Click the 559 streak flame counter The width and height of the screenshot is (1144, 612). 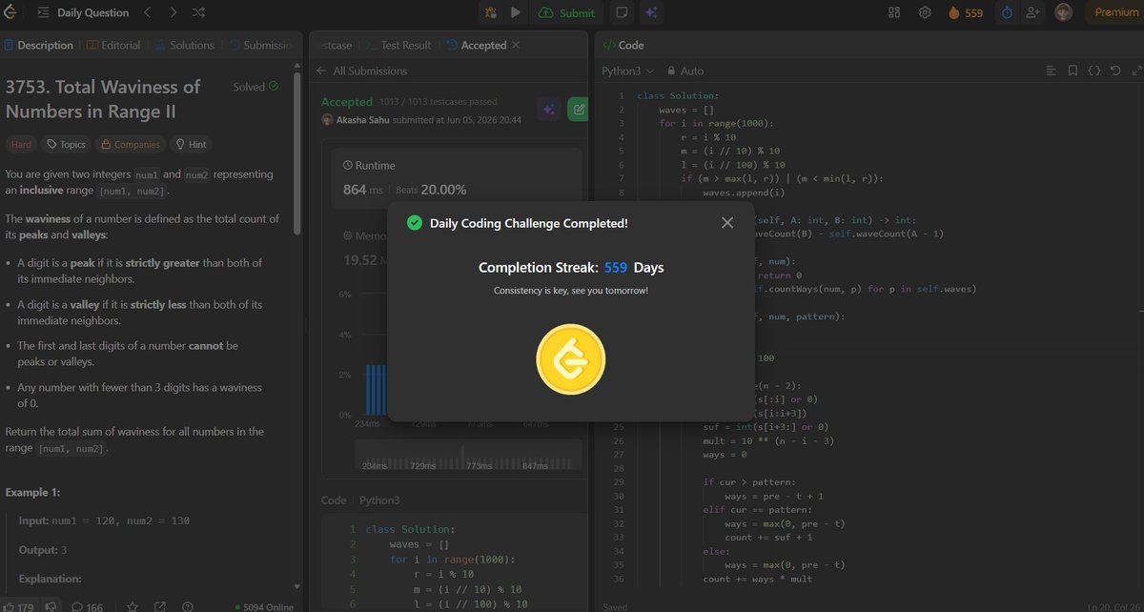966,12
